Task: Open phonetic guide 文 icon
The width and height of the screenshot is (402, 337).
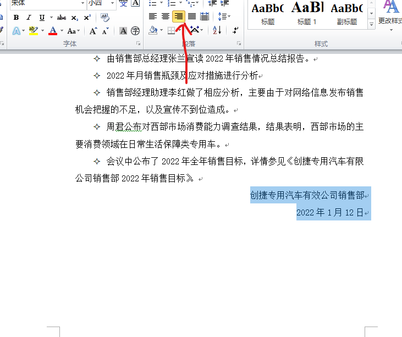Action: tap(123, 3)
